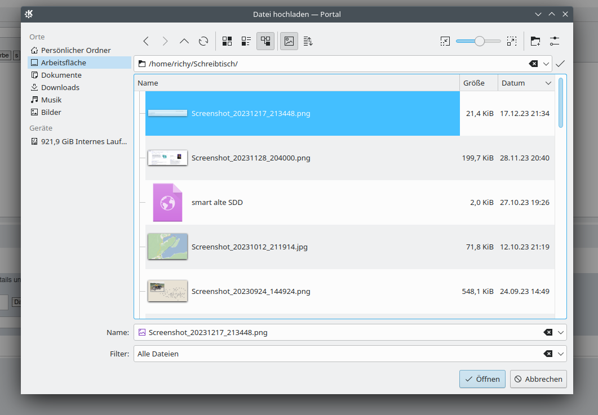Go back to the previous folder
This screenshot has width=598, height=415.
146,41
